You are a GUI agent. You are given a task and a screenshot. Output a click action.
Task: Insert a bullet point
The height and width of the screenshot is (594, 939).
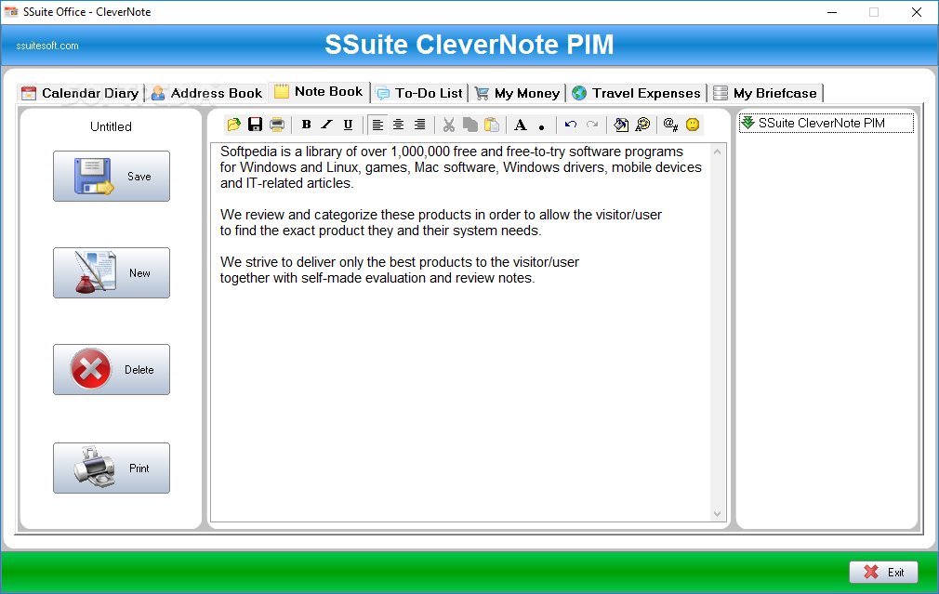[x=541, y=125]
